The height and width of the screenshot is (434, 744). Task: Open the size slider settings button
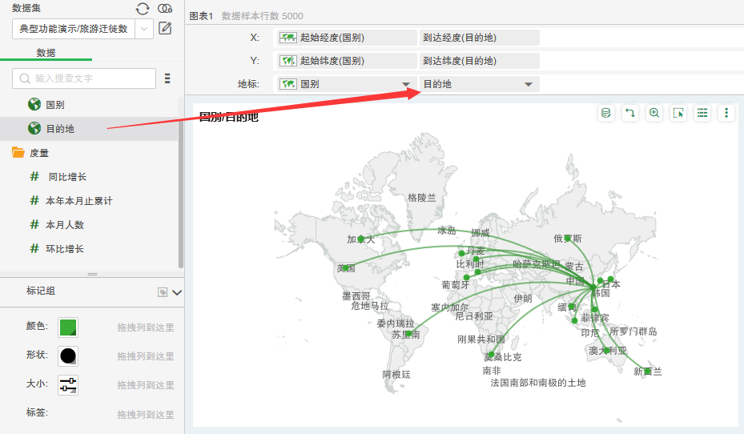click(x=68, y=384)
